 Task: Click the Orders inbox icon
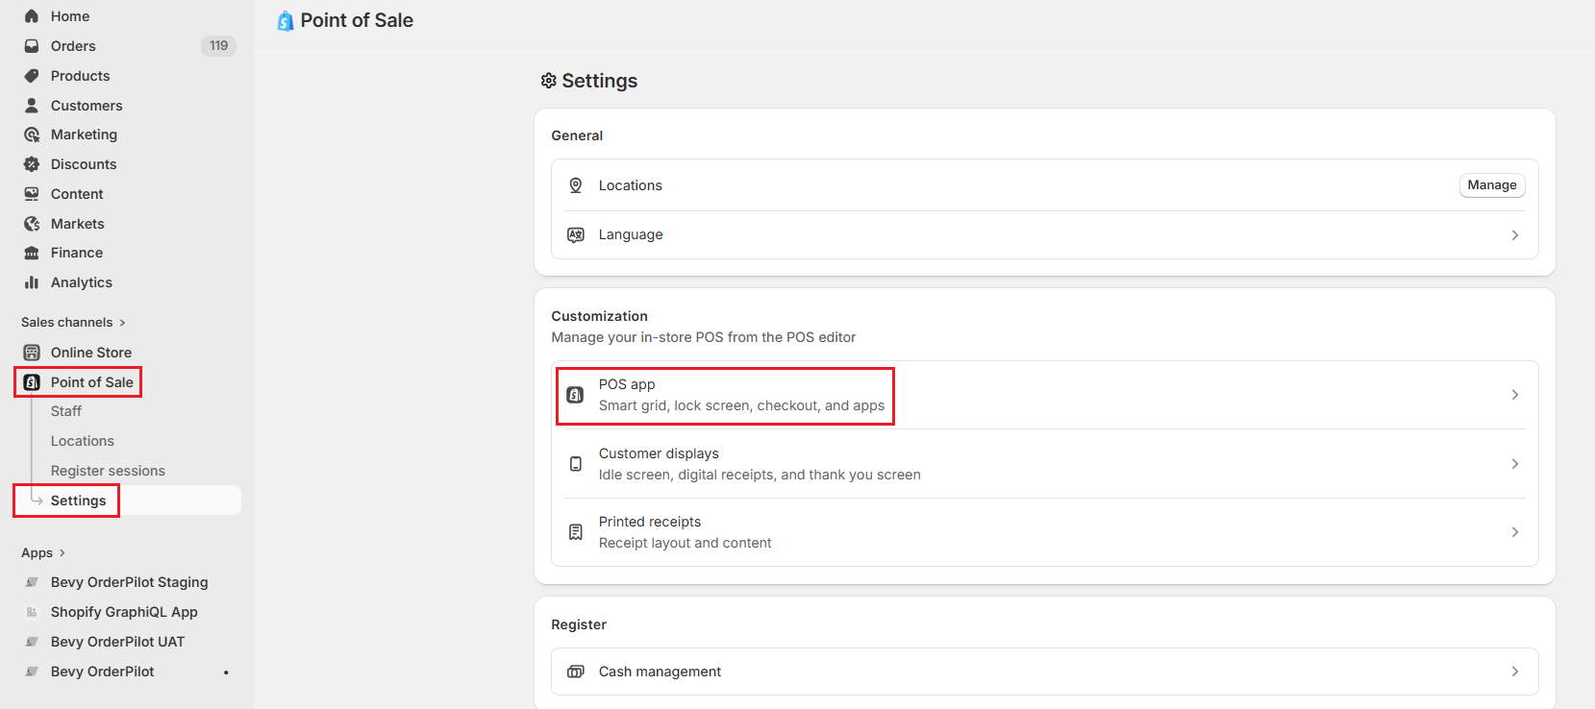pyautogui.click(x=32, y=46)
